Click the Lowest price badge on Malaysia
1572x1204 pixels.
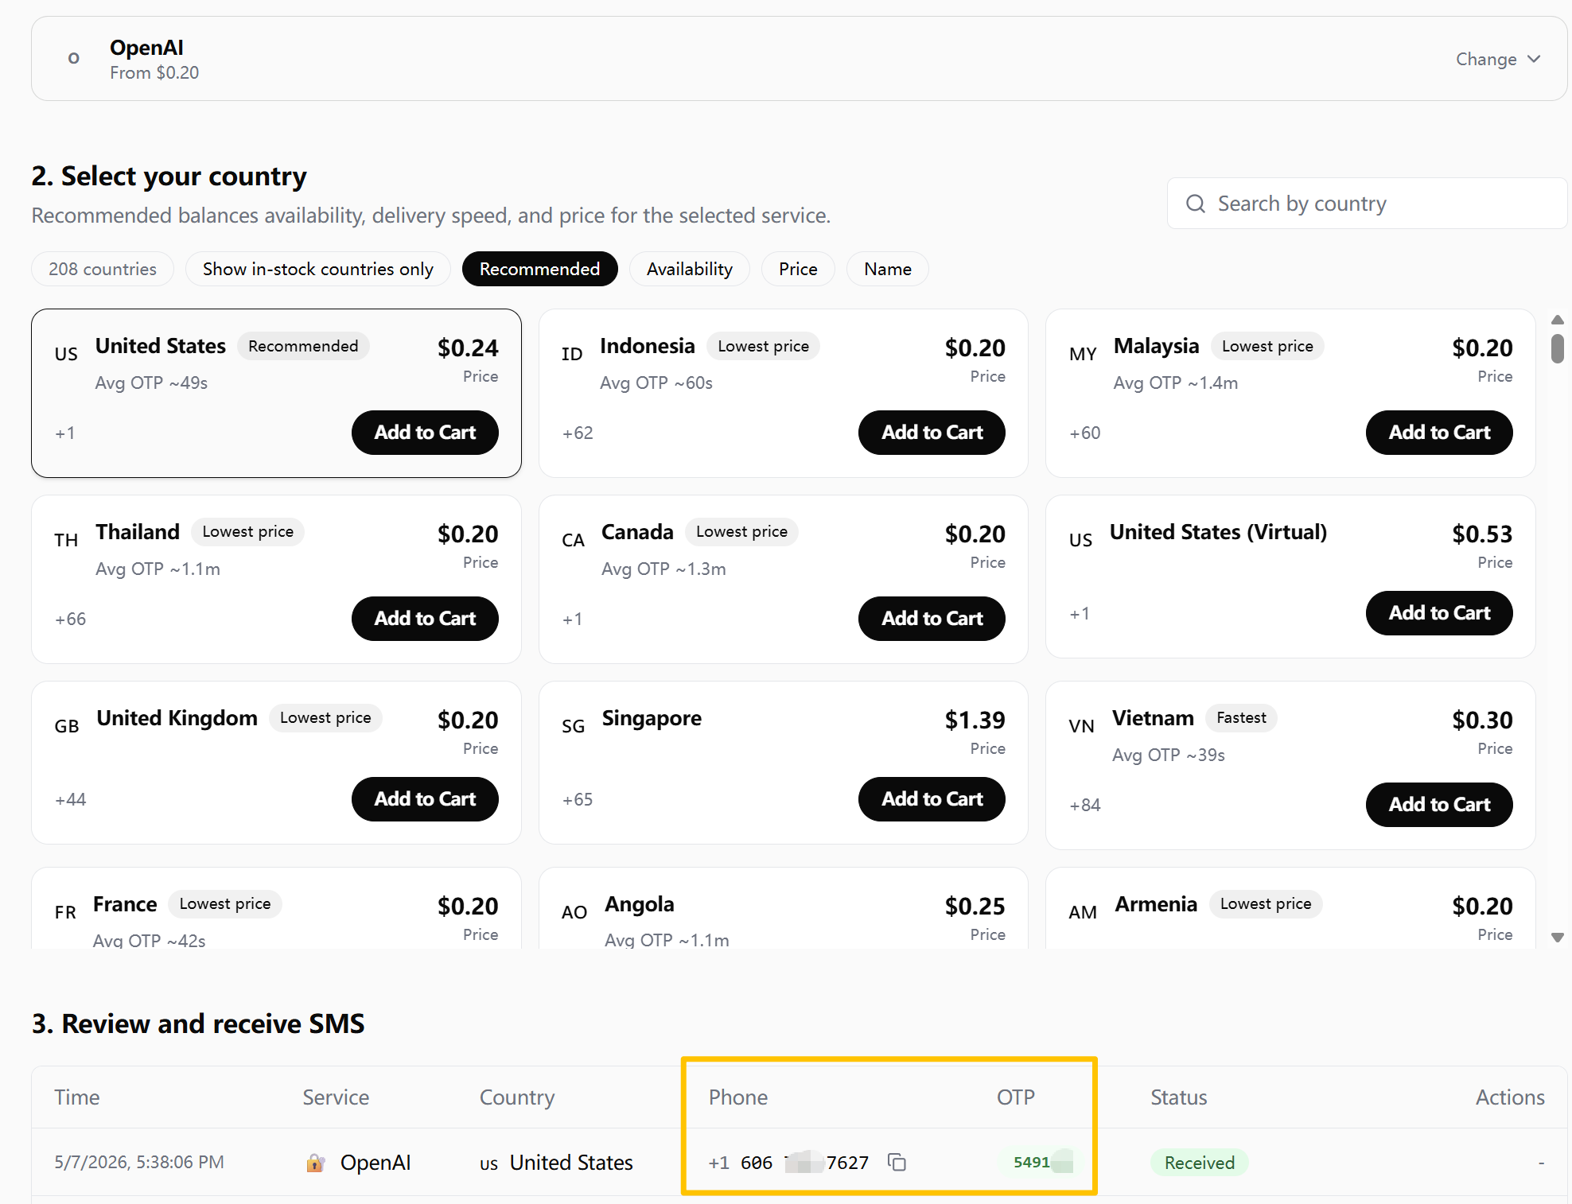(1267, 346)
